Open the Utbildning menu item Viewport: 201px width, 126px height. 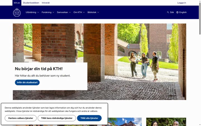click(x=31, y=12)
